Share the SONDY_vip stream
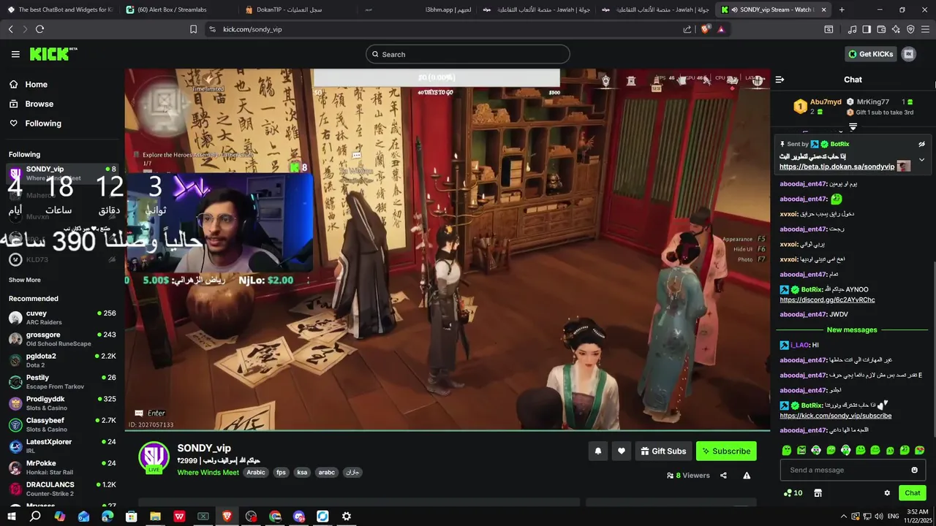Image resolution: width=936 pixels, height=526 pixels. 723,476
